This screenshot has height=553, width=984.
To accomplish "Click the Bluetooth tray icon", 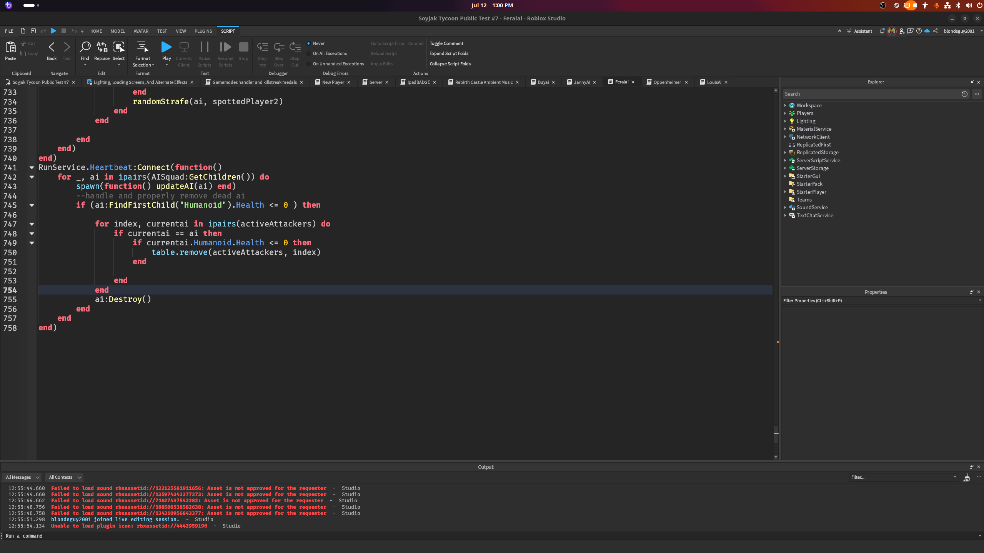I will coord(958,5).
